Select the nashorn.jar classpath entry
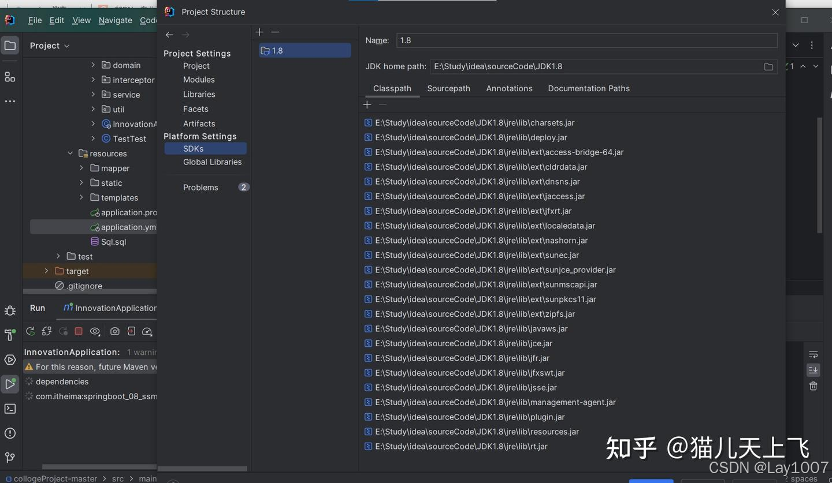Viewport: 832px width, 483px height. (476, 241)
